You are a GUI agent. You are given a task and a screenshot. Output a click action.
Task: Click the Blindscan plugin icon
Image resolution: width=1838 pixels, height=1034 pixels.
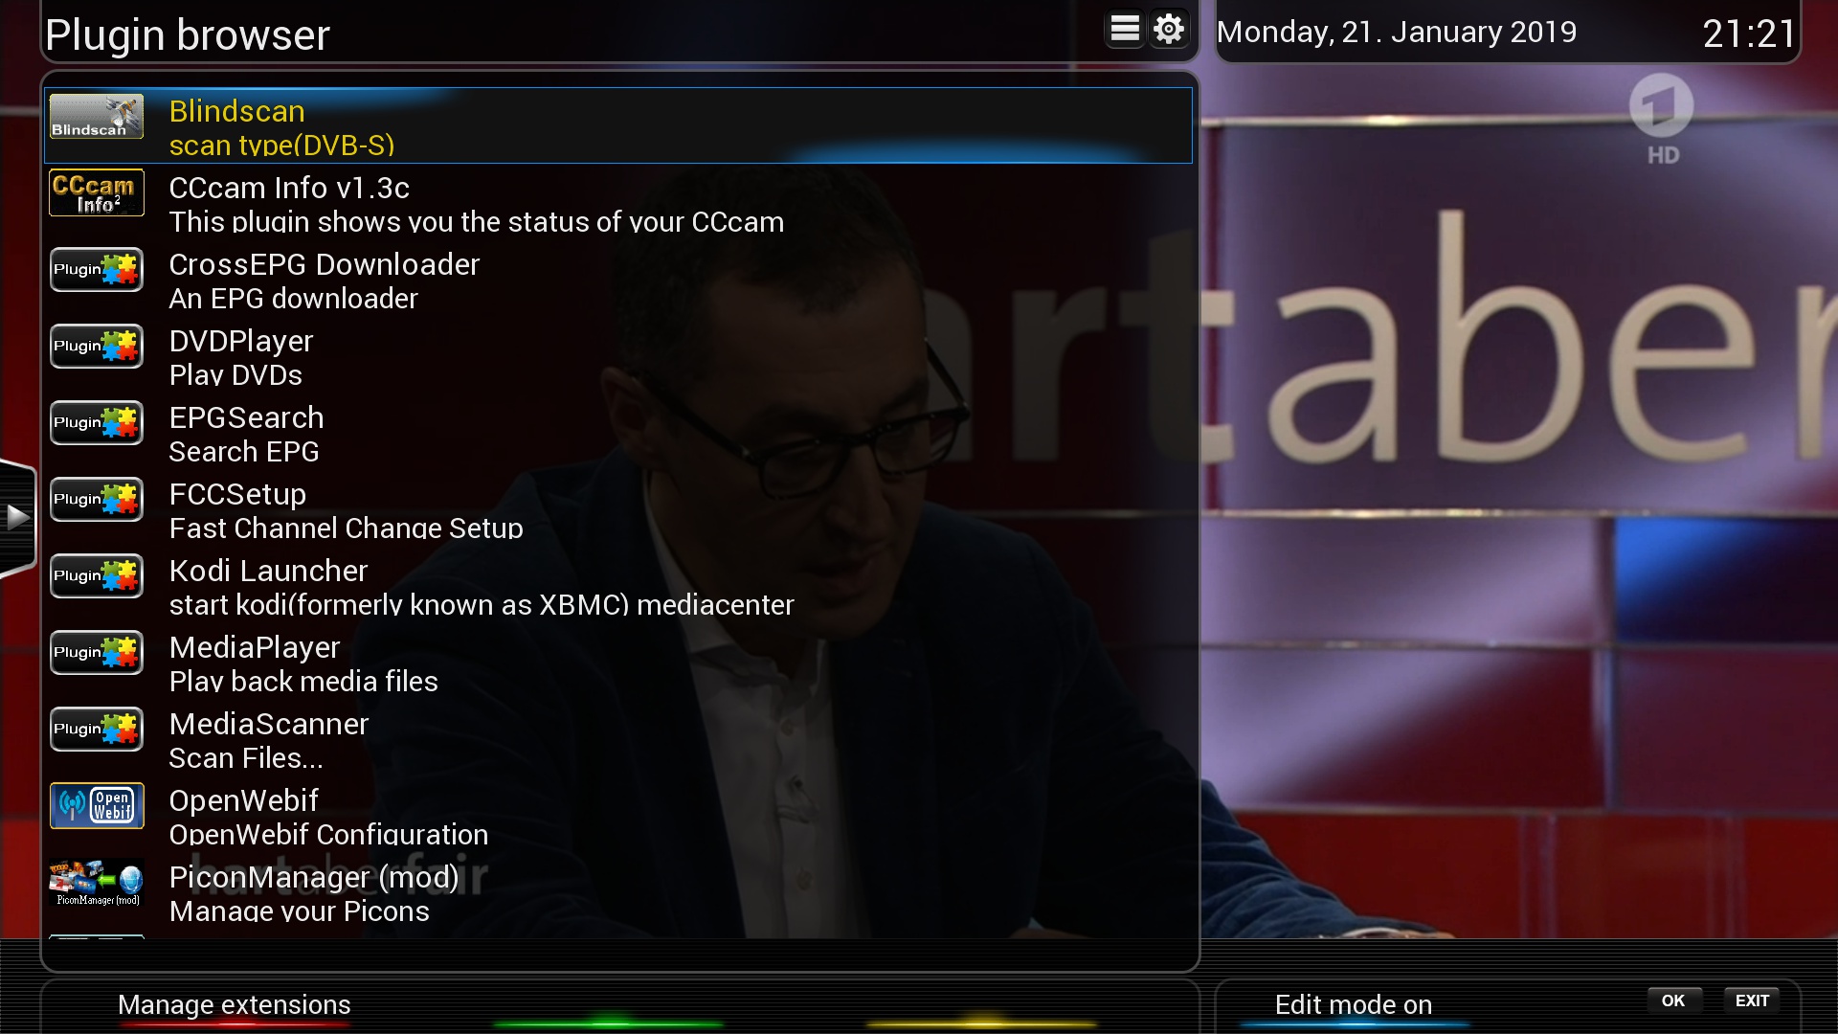coord(96,117)
